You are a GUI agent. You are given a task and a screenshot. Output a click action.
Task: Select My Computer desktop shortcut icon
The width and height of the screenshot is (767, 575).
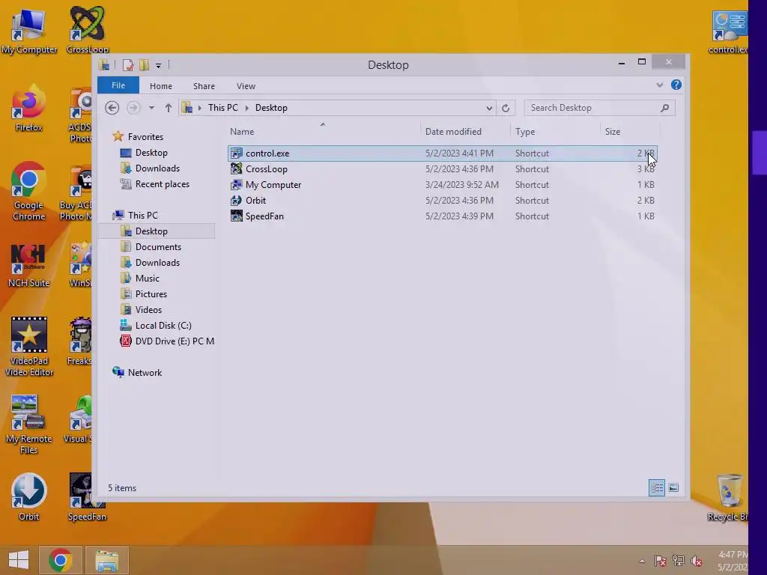tap(28, 30)
